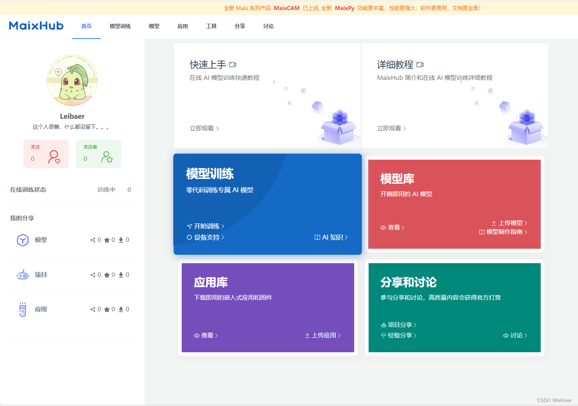Screen dimensions: 578x406
Task: Click the download icon in 应用 row
Action: coord(121,309)
